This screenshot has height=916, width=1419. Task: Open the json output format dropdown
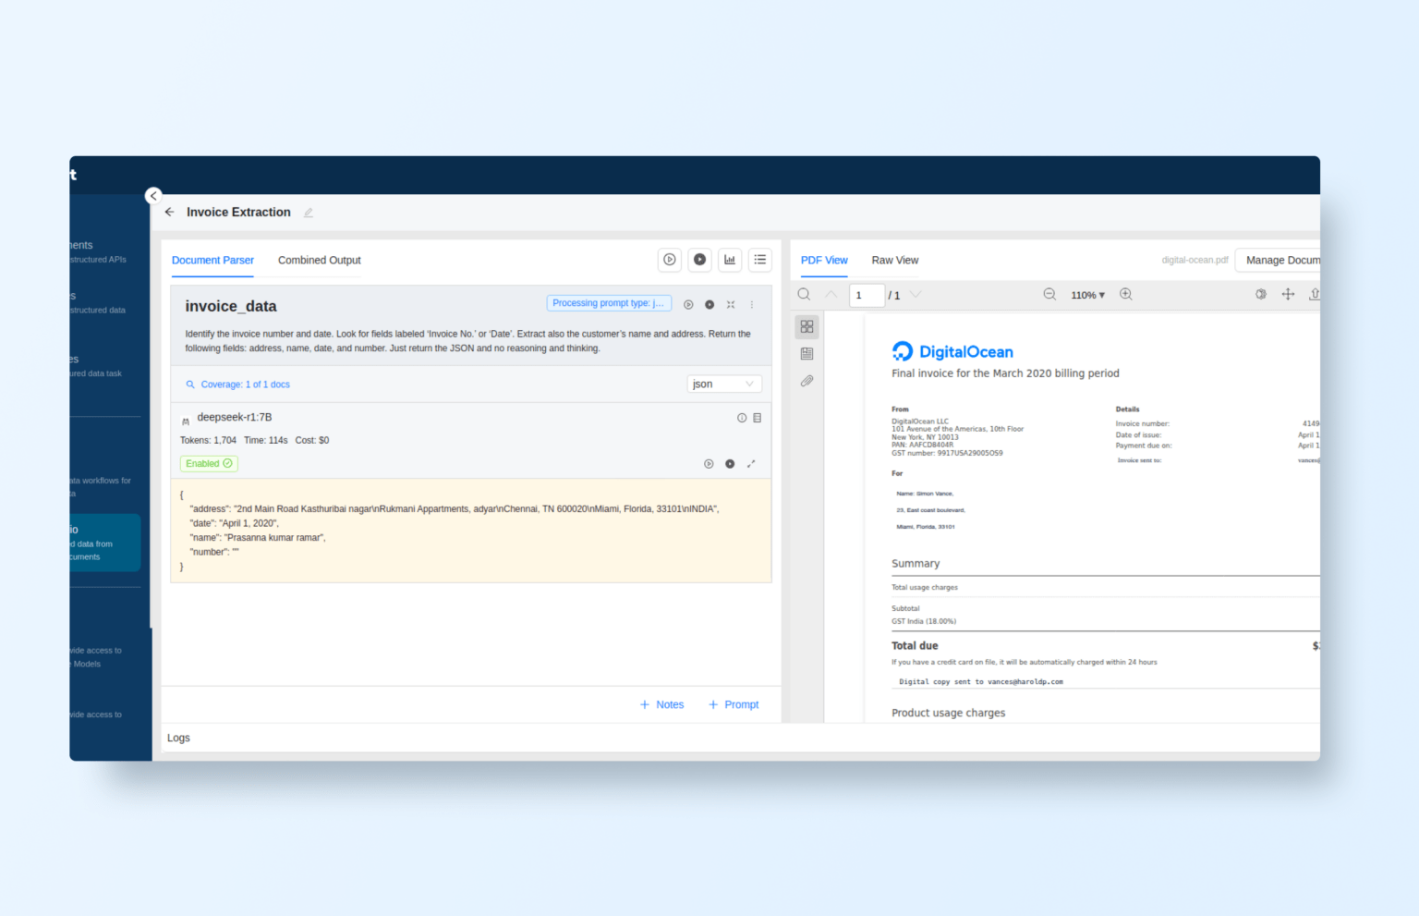click(724, 384)
